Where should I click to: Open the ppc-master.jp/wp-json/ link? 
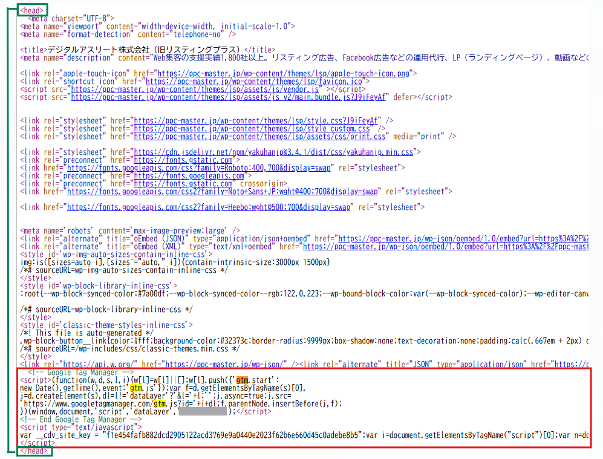(225, 365)
